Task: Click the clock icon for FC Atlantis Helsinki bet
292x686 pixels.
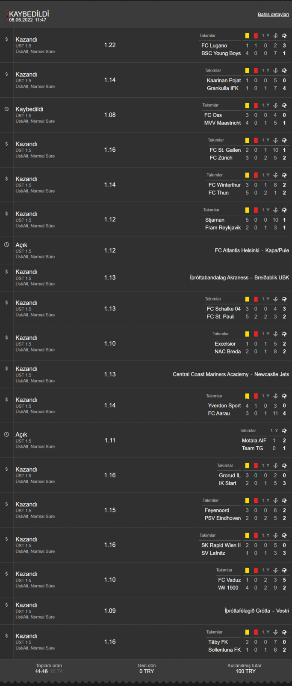Action: 6,245
